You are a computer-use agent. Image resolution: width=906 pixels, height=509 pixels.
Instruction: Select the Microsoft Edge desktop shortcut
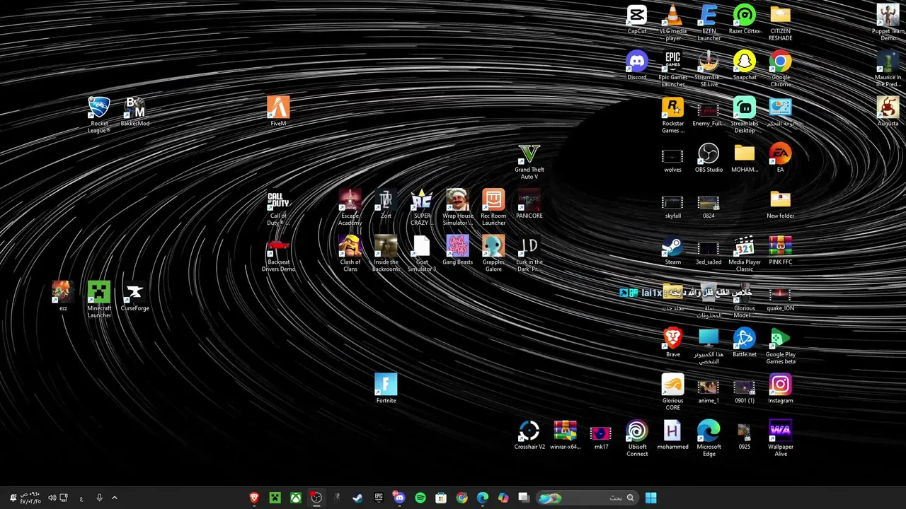point(709,439)
